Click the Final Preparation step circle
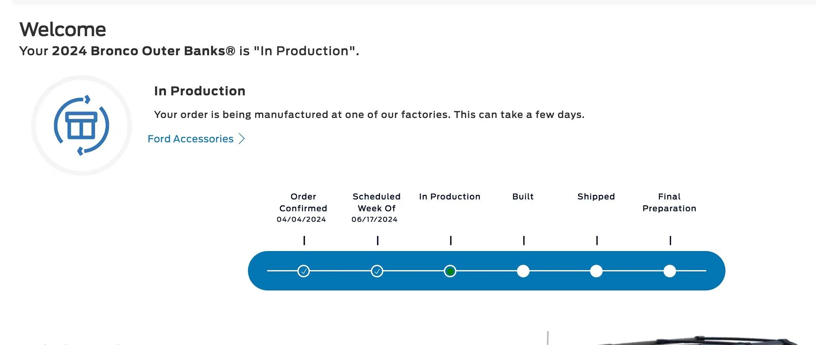This screenshot has height=345, width=816. 670,271
